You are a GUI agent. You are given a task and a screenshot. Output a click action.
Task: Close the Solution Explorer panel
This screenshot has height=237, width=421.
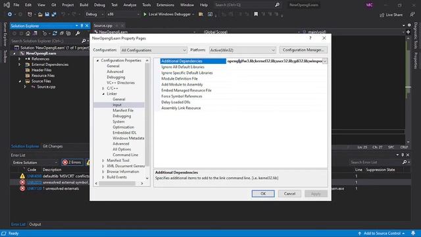(87, 26)
